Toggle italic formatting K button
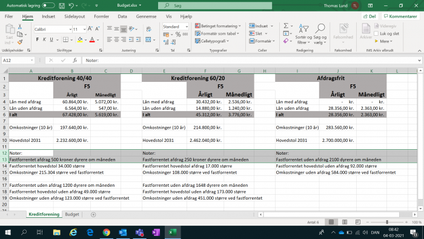 [44, 40]
